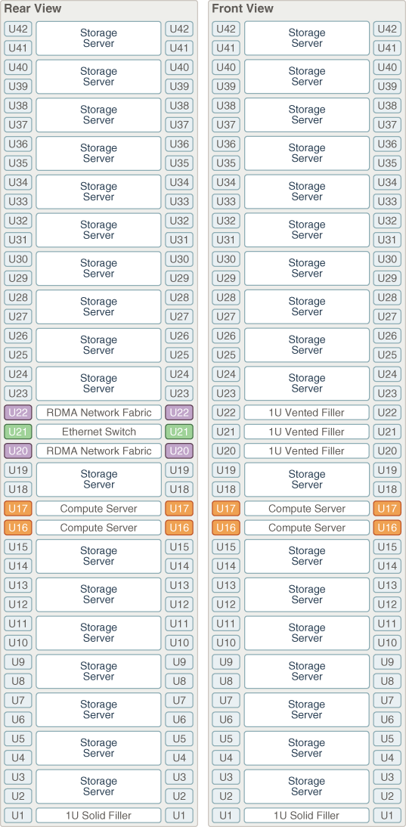Viewport: 406px width, 827px height.
Task: Click the Compute Server box at U17 in Rear View
Action: (x=98, y=509)
